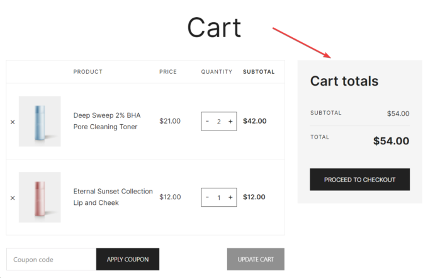Image resolution: width=428 pixels, height=278 pixels.
Task: Remove Deep Sweep toner from cart
Action: coord(13,122)
